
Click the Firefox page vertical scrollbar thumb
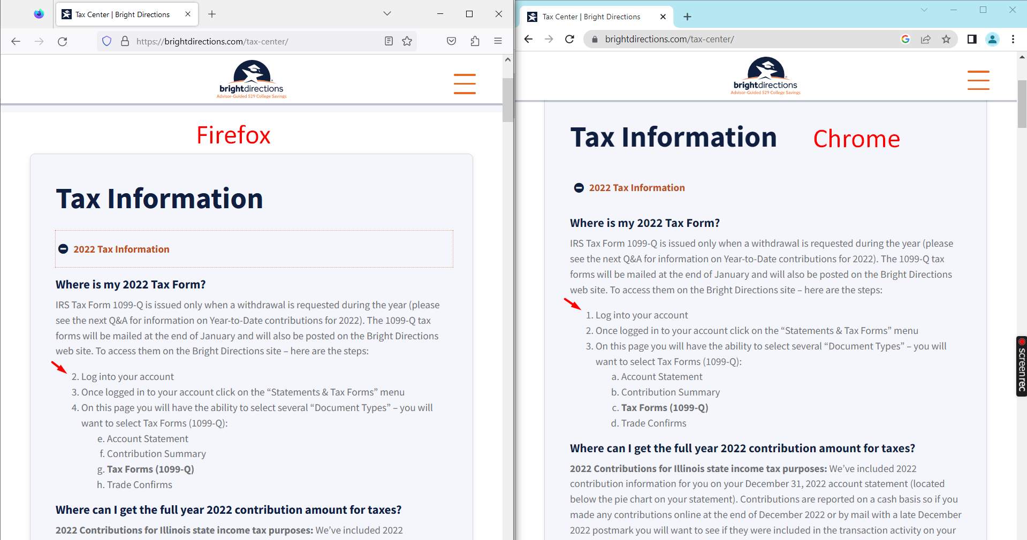tap(507, 100)
